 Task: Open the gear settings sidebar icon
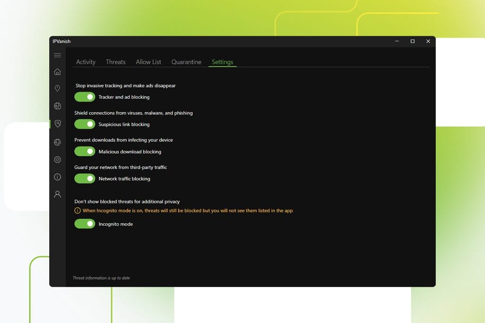click(57, 160)
